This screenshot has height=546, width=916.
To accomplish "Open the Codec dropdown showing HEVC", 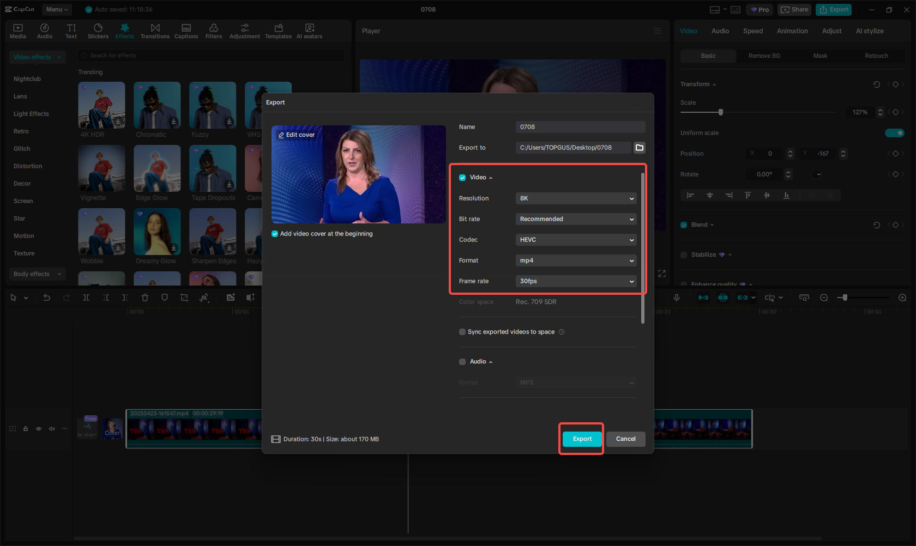I will [x=576, y=240].
